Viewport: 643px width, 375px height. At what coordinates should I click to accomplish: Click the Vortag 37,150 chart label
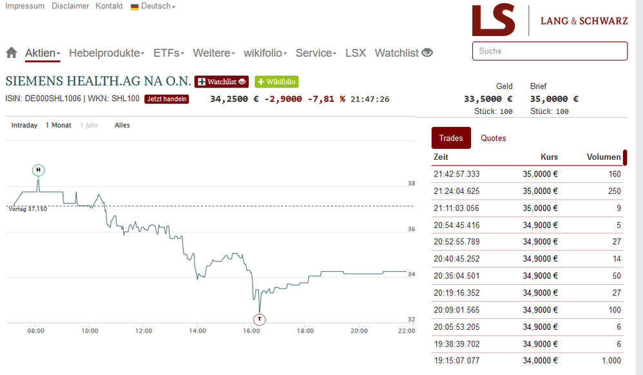28,209
